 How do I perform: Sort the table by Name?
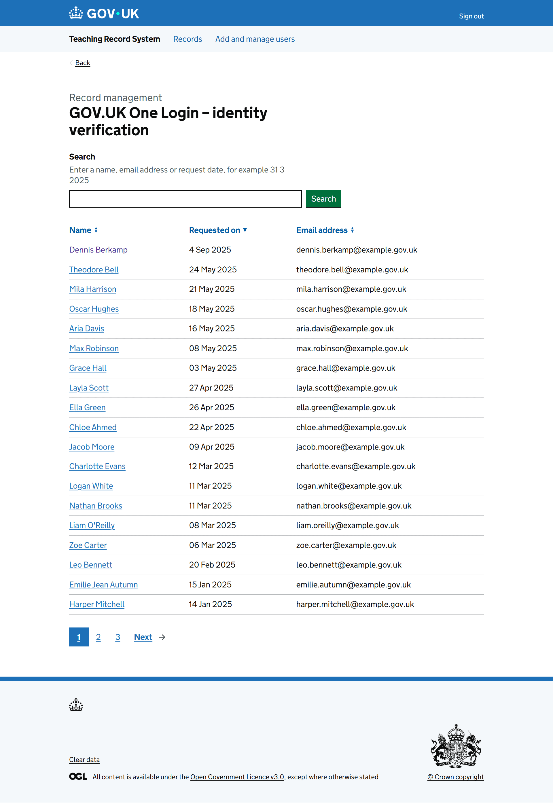tap(80, 230)
